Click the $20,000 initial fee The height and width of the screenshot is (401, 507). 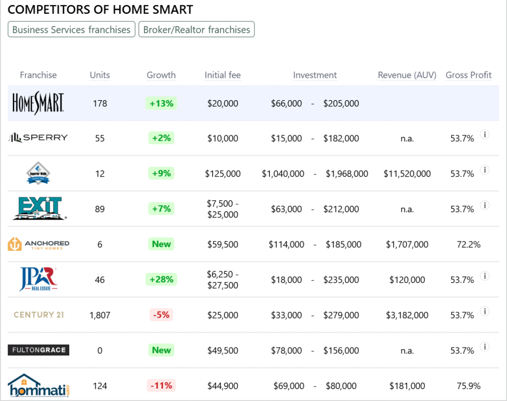[x=222, y=104]
